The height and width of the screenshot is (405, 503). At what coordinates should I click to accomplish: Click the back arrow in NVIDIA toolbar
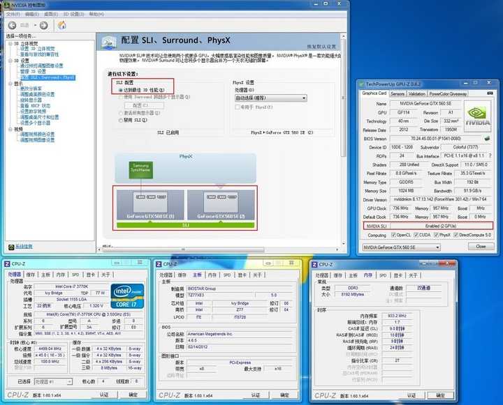[10, 25]
